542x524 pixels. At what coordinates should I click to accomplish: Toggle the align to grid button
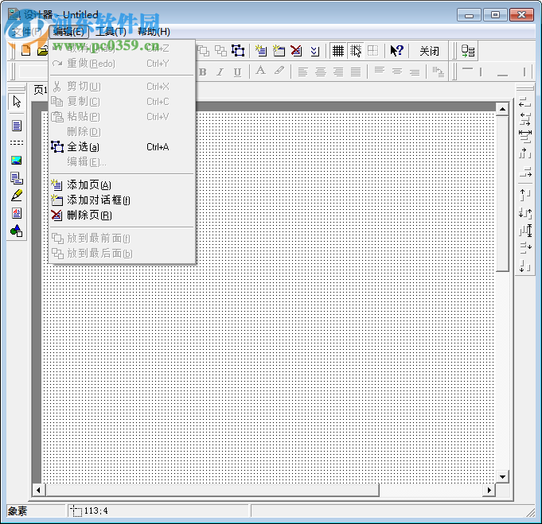355,51
